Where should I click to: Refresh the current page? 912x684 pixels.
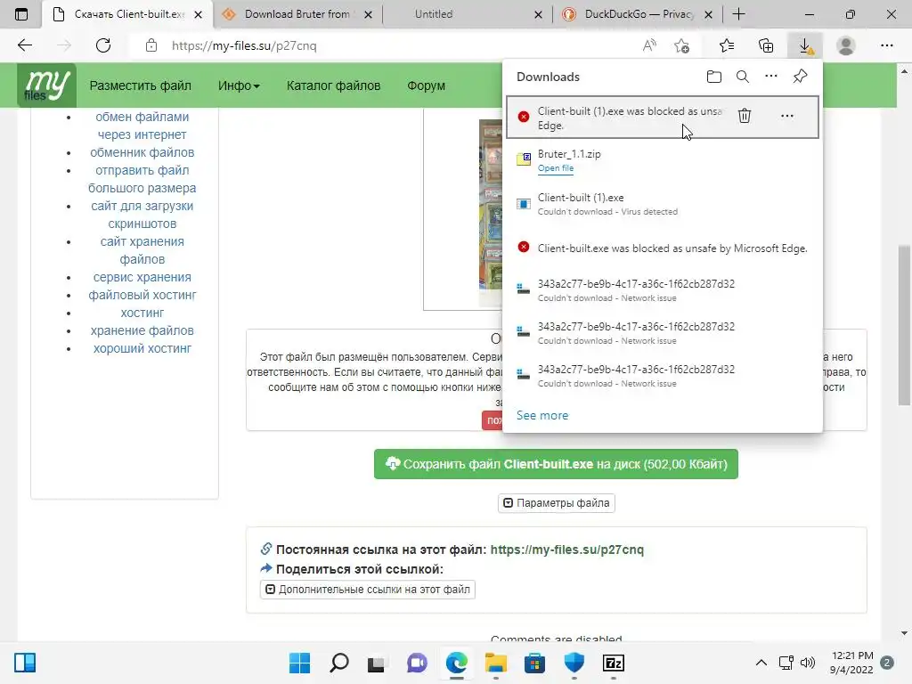(103, 45)
